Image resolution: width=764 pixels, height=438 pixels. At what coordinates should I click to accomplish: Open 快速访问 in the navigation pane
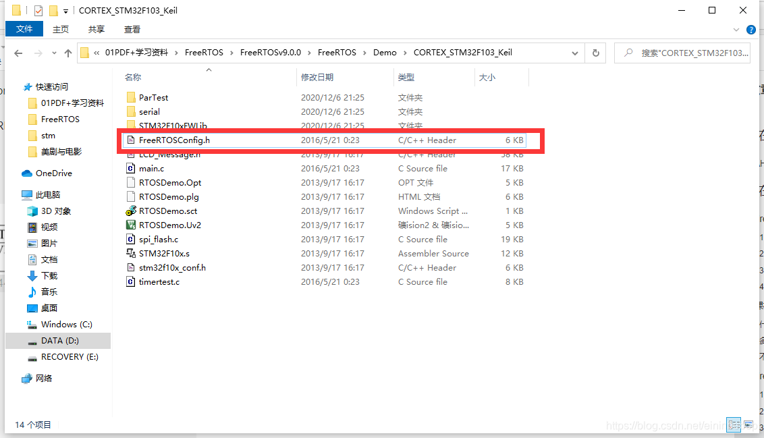52,87
